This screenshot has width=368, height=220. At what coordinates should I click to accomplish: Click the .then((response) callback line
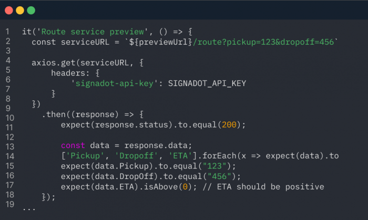93,114
